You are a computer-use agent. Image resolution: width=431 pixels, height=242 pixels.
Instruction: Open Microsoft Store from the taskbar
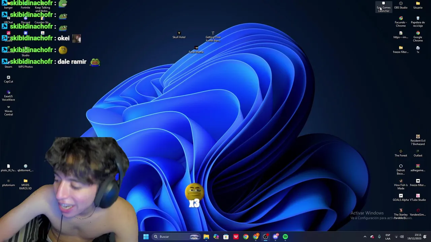226,237
